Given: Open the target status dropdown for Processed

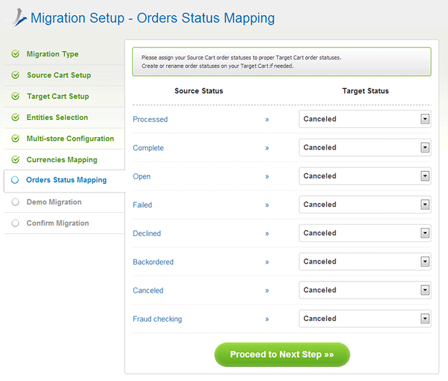Looking at the screenshot, I should coord(365,119).
